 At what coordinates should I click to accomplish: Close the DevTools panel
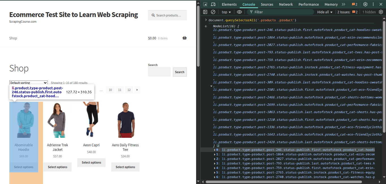coord(381,4)
